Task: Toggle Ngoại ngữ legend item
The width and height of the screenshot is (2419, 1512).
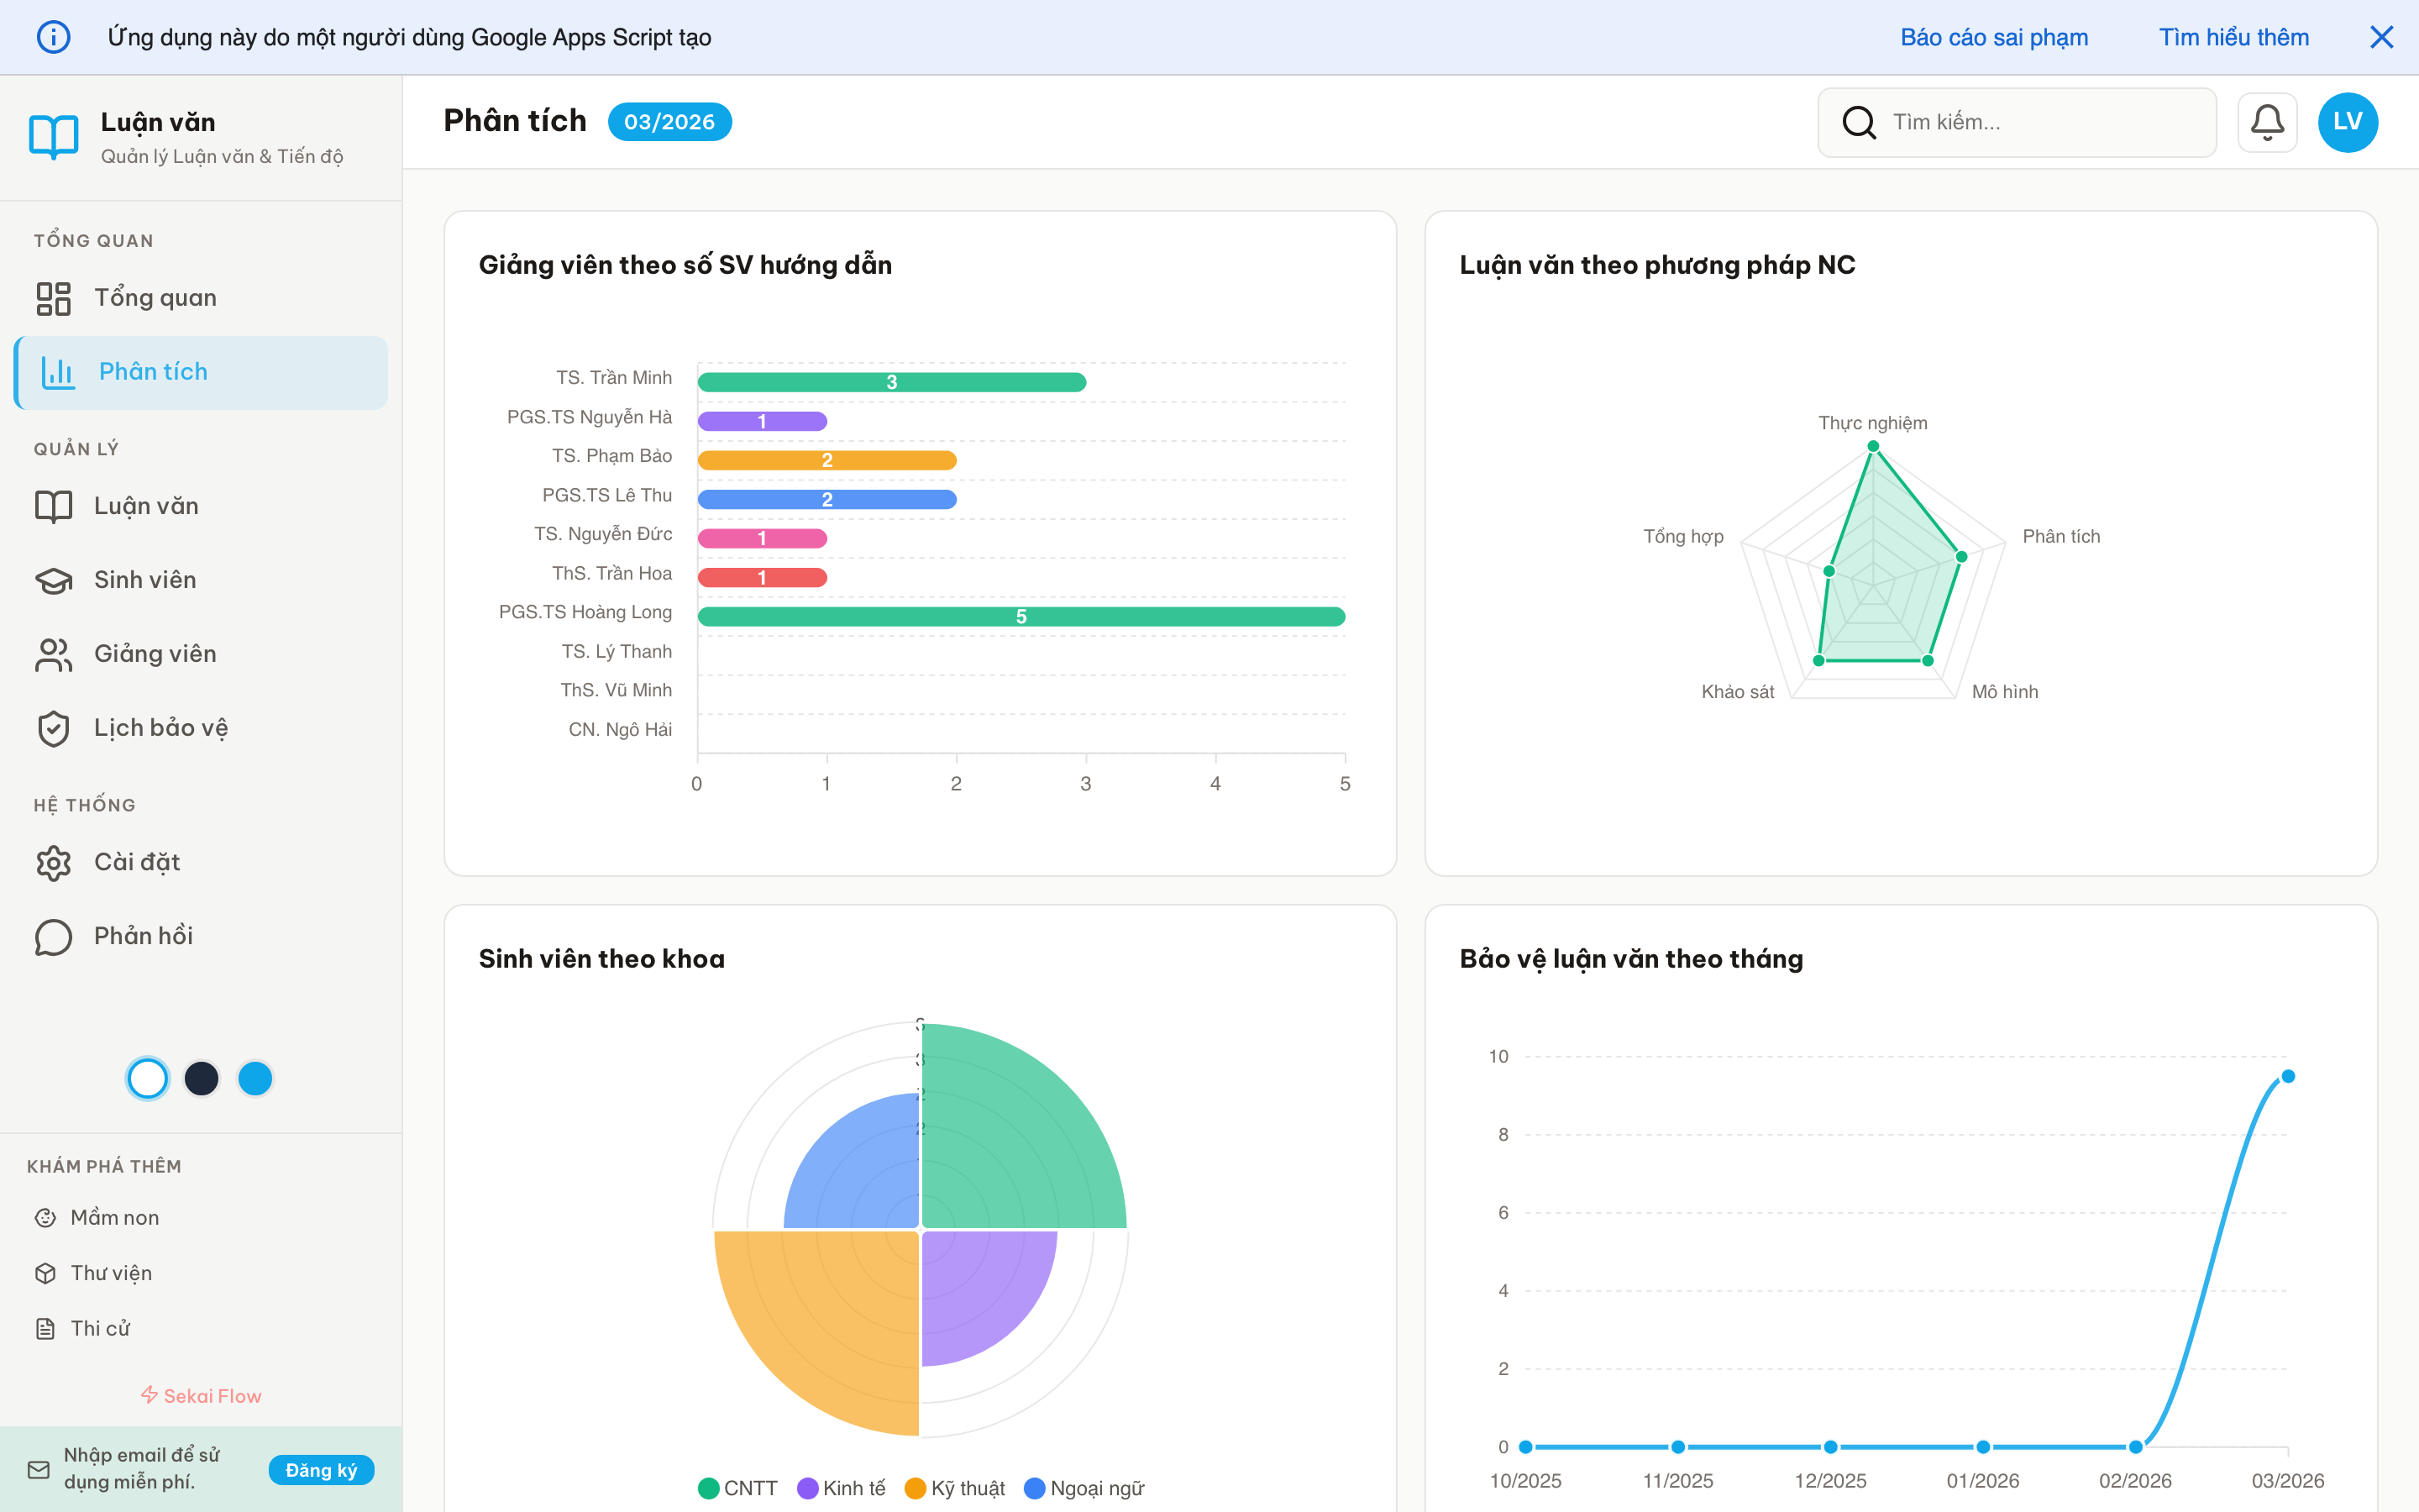Action: [x=1084, y=1488]
